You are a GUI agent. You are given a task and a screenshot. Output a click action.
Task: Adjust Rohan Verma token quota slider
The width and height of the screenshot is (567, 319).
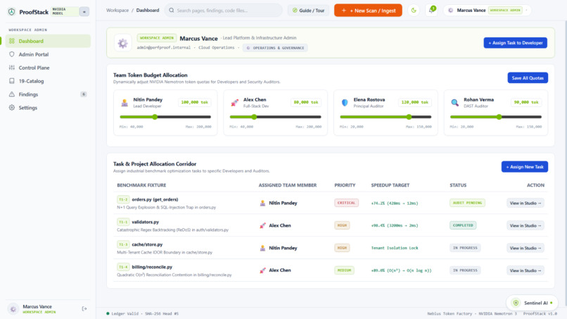(x=496, y=117)
